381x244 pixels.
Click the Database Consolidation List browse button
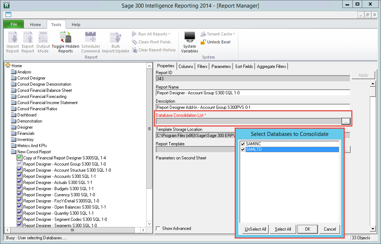coord(346,121)
